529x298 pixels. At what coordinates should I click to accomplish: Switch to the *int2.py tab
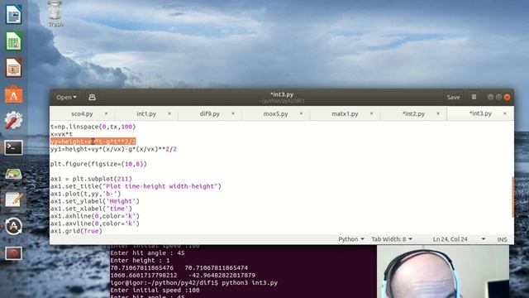click(x=413, y=114)
